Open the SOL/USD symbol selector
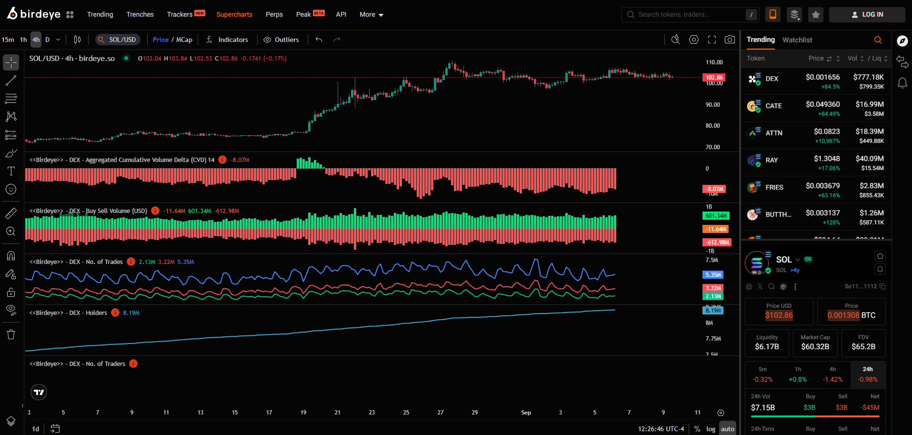912x435 pixels. [x=118, y=40]
